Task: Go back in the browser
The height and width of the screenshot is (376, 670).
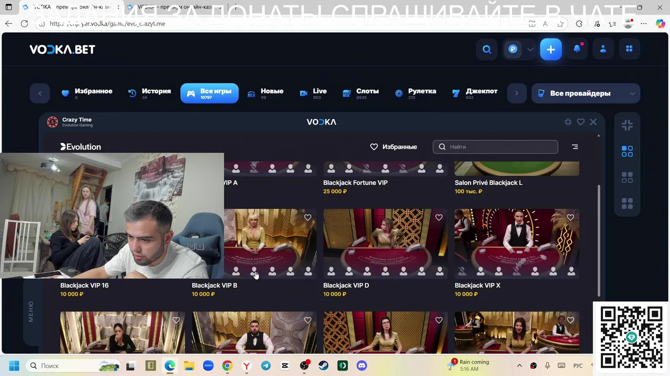Action: [8, 23]
